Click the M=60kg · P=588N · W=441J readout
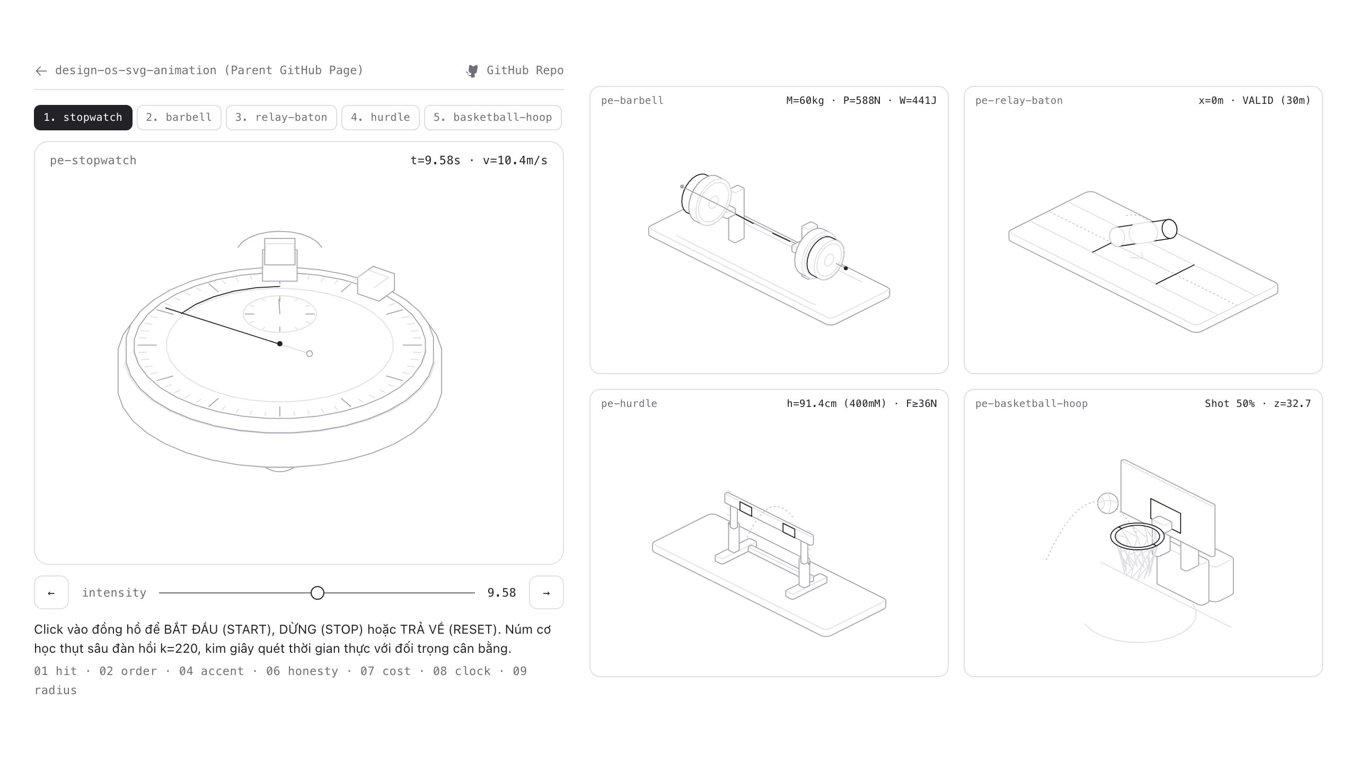1357x763 pixels. pos(861,101)
